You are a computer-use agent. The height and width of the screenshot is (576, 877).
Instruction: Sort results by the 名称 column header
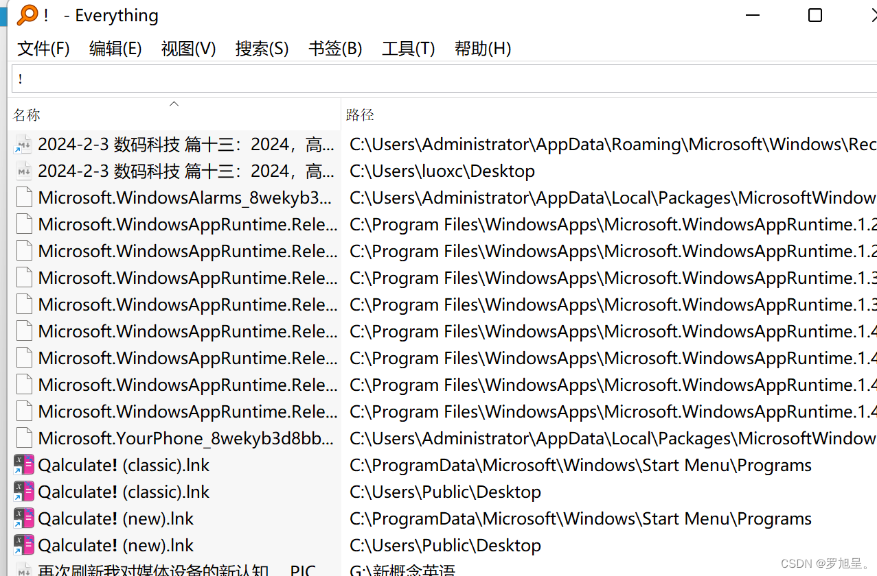pos(174,115)
